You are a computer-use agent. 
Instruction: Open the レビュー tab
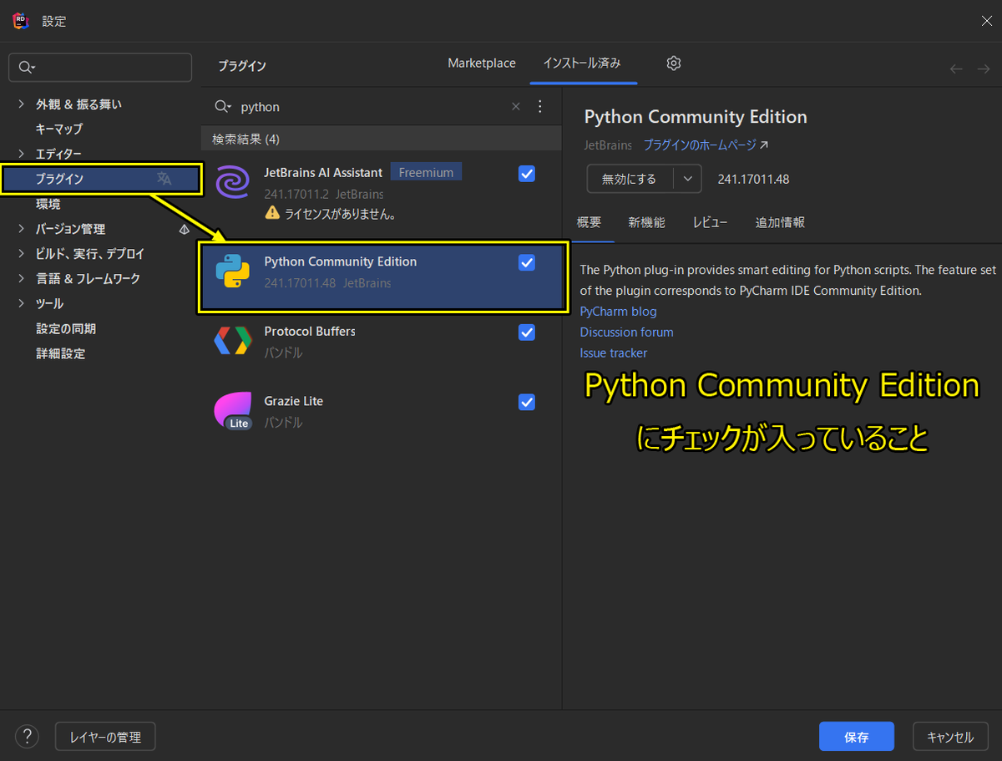click(711, 222)
